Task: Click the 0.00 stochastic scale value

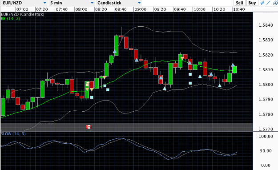Action: tap(266, 166)
